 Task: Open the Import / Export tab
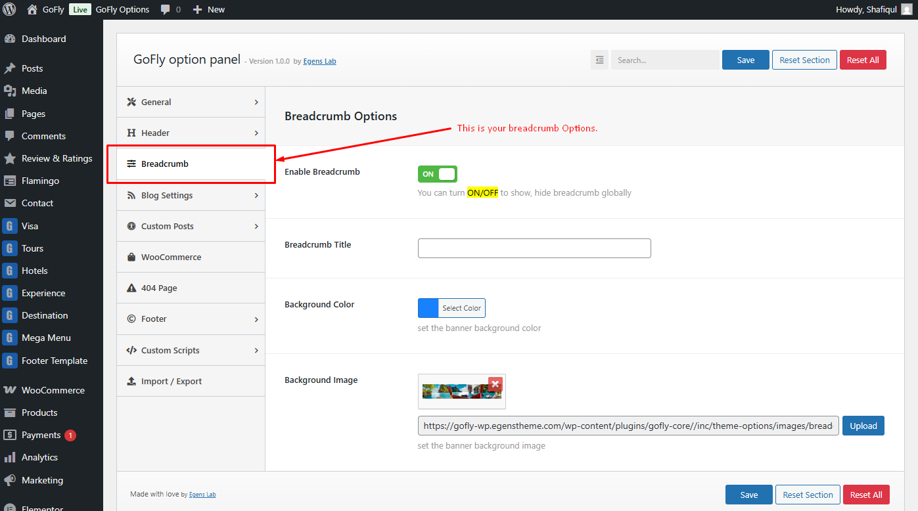(x=191, y=381)
